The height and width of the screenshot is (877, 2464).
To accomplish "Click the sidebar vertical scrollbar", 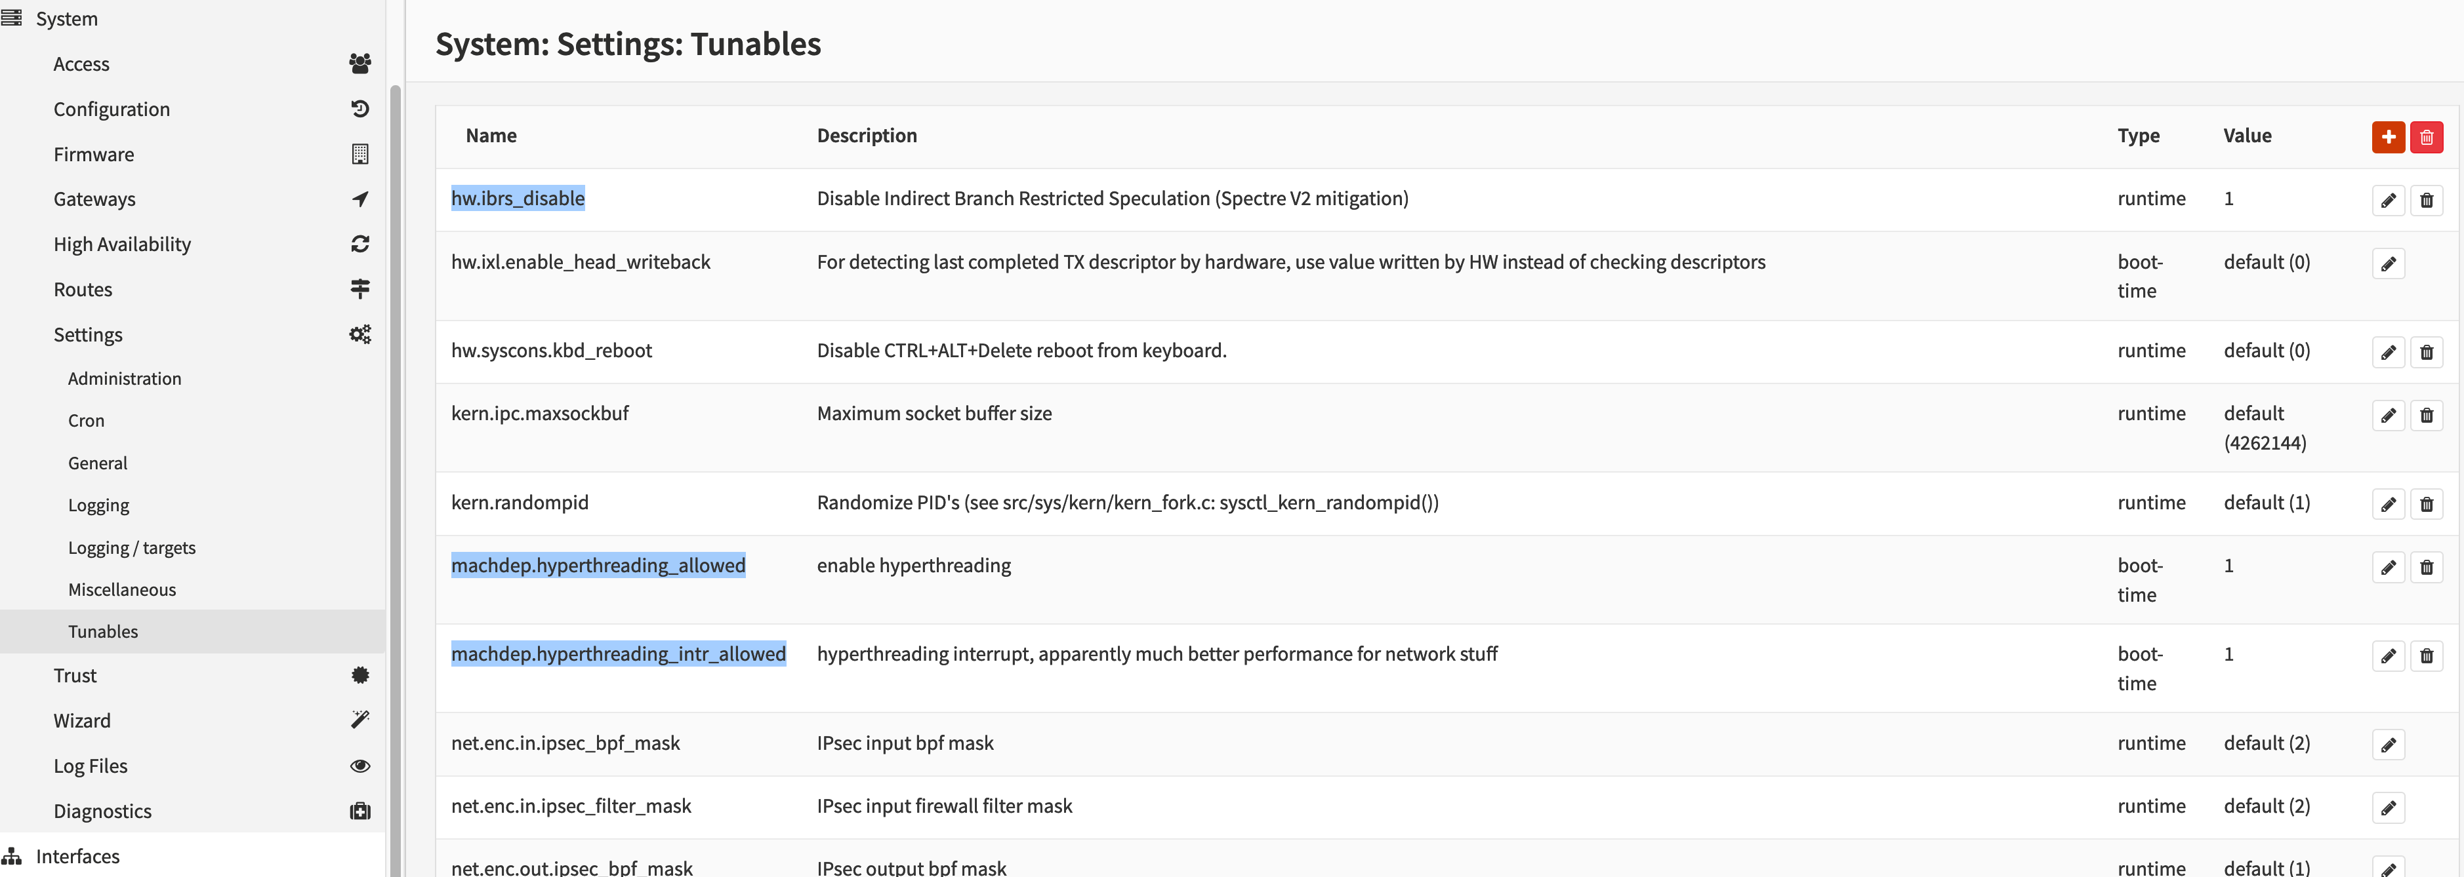I will tap(395, 478).
